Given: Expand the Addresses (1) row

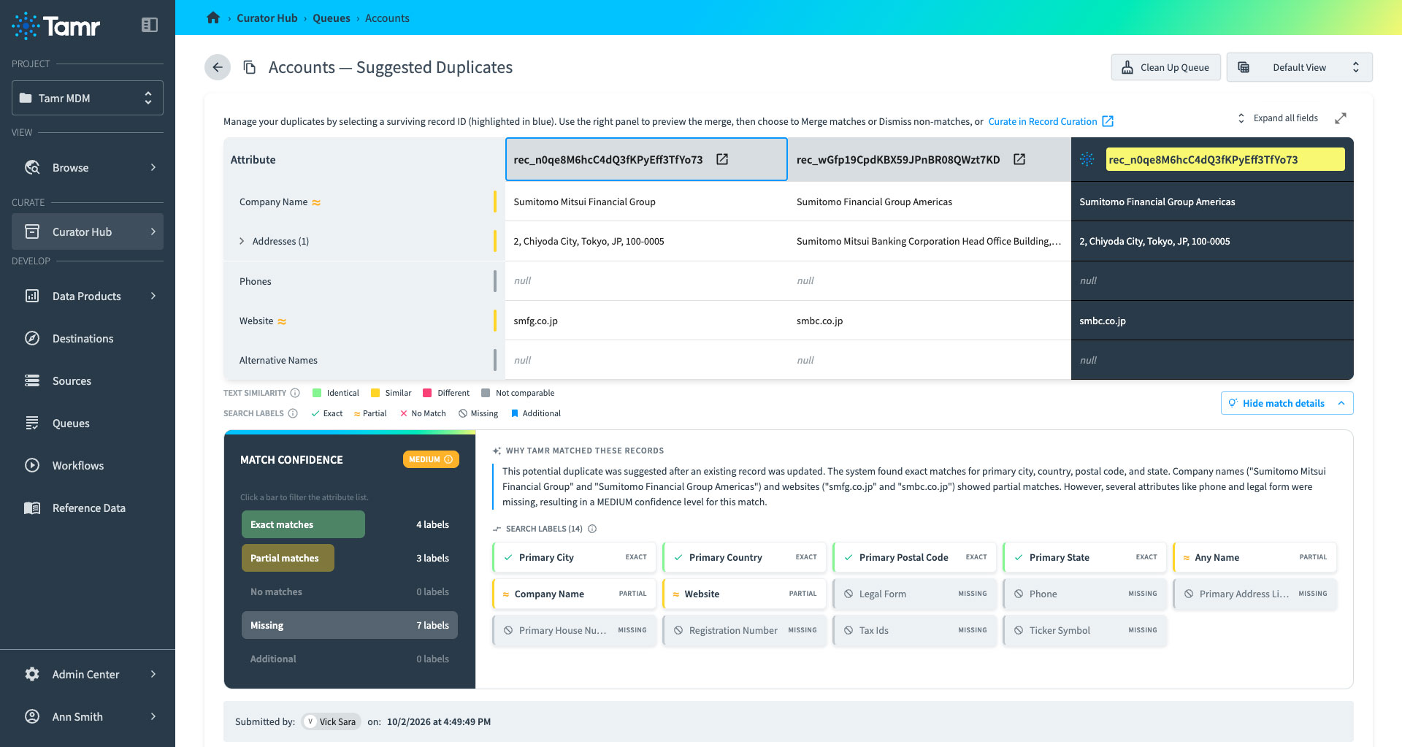Looking at the screenshot, I should click(242, 242).
